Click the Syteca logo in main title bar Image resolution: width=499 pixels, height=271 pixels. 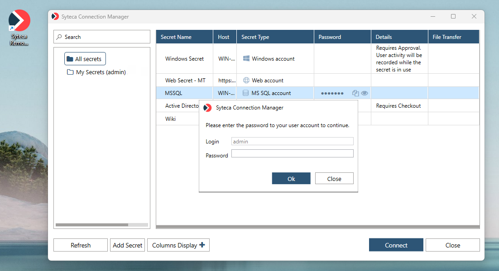pyautogui.click(x=55, y=16)
